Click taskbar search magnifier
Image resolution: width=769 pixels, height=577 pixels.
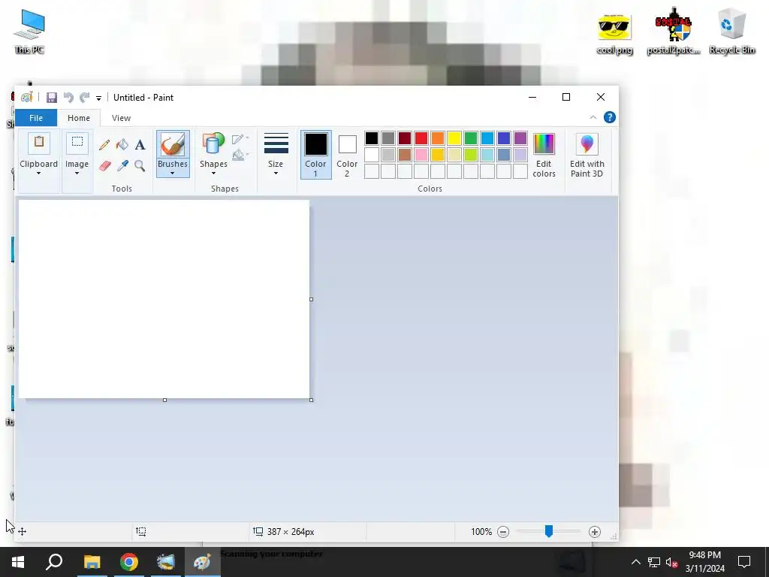(x=54, y=562)
